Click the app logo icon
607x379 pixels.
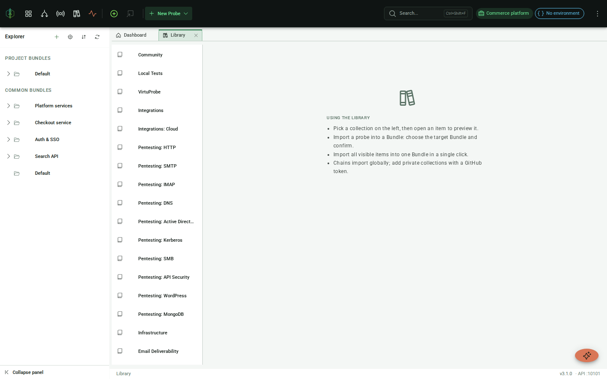pyautogui.click(x=10, y=13)
